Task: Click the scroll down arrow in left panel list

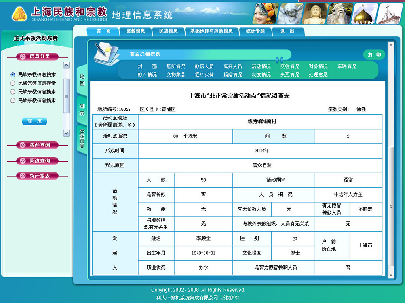Action: 67,133
